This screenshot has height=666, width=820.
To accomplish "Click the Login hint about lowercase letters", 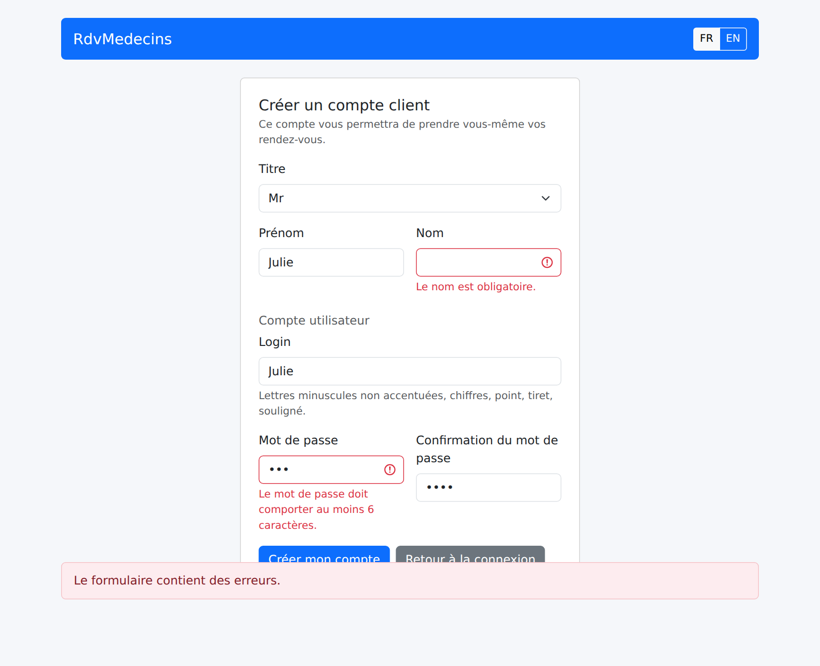I will 406,403.
